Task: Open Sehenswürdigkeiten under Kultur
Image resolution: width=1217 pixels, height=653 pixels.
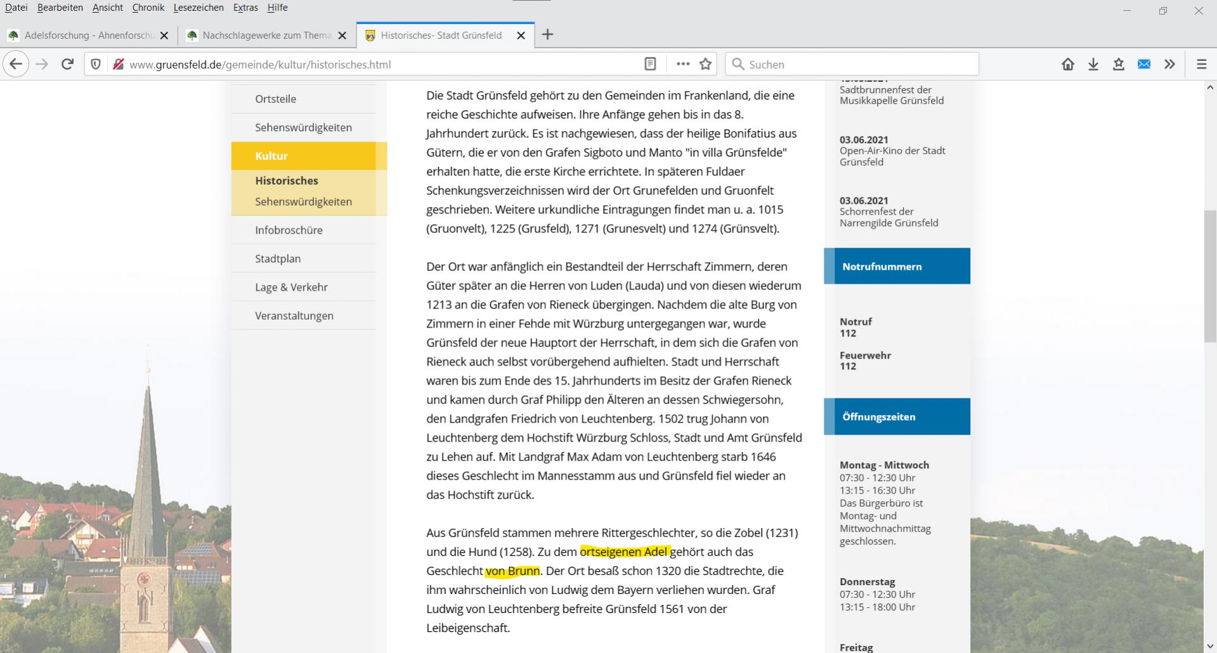Action: coord(304,202)
